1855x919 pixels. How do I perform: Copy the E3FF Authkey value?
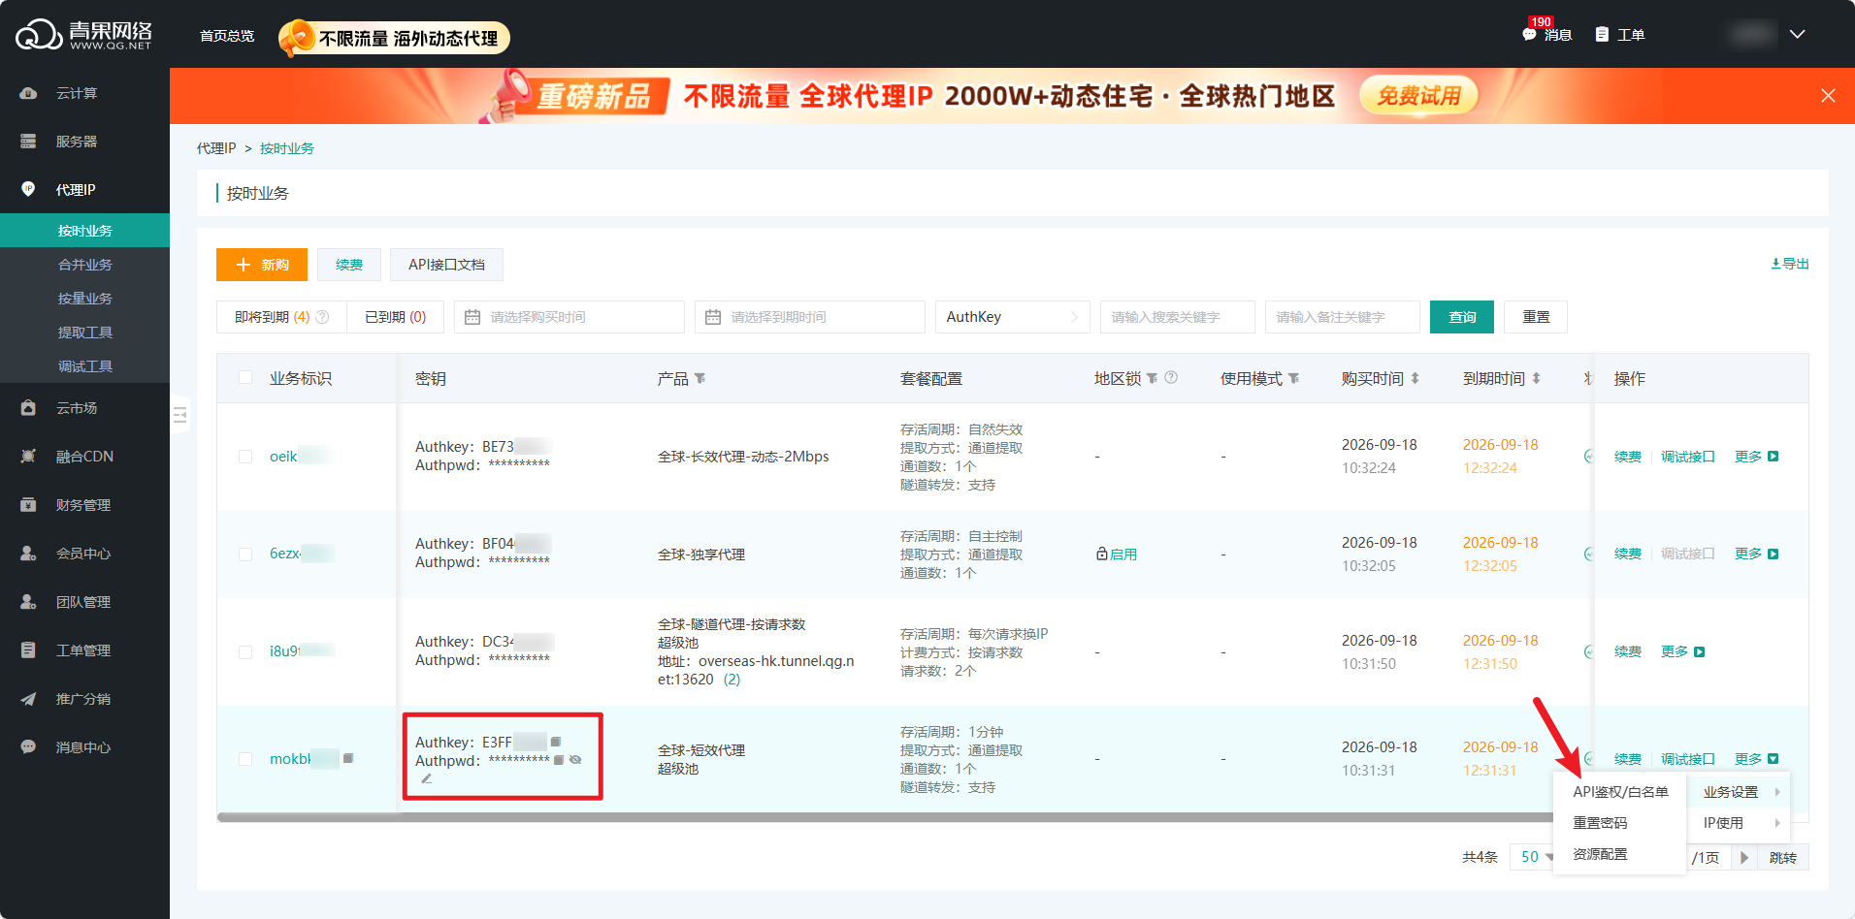(x=556, y=742)
